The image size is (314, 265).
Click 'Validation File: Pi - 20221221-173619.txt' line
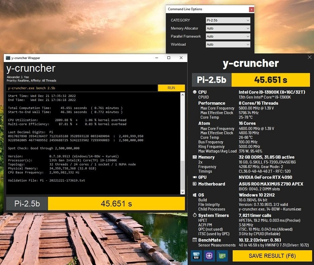pyautogui.click(x=46, y=180)
